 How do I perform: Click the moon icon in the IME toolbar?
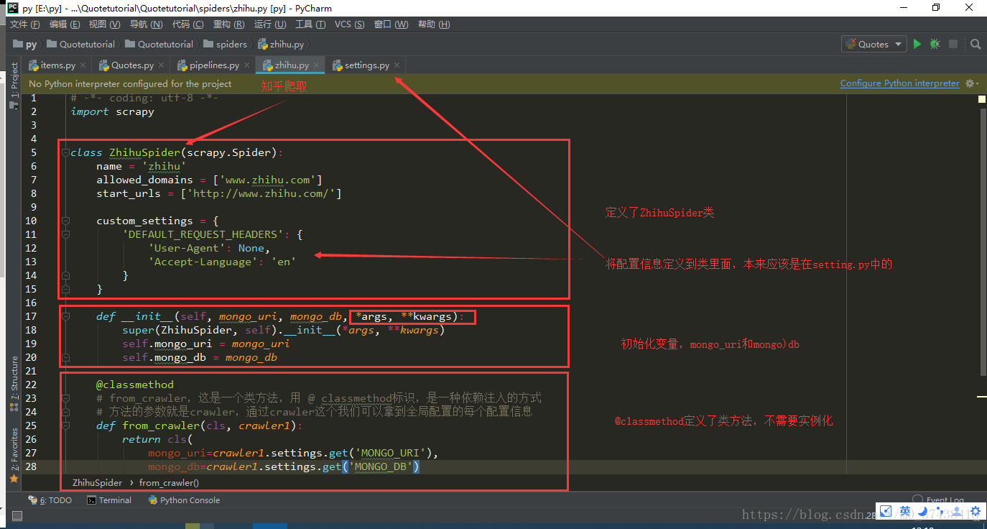click(x=922, y=512)
